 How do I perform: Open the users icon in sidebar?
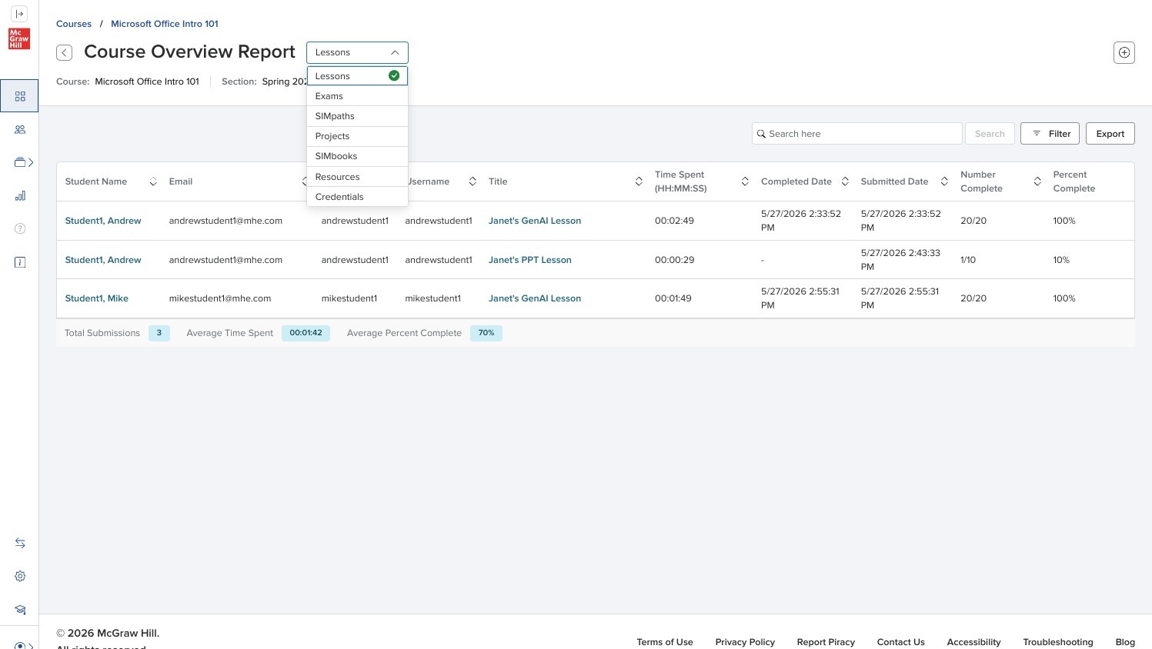point(20,129)
